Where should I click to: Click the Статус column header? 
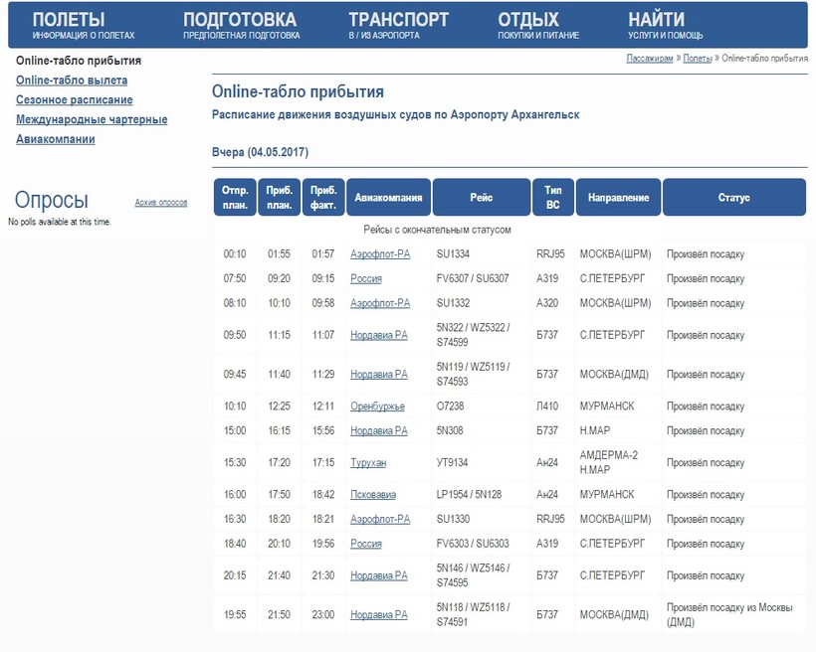(x=733, y=198)
